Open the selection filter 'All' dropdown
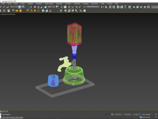158x119 pixels. (14, 7)
